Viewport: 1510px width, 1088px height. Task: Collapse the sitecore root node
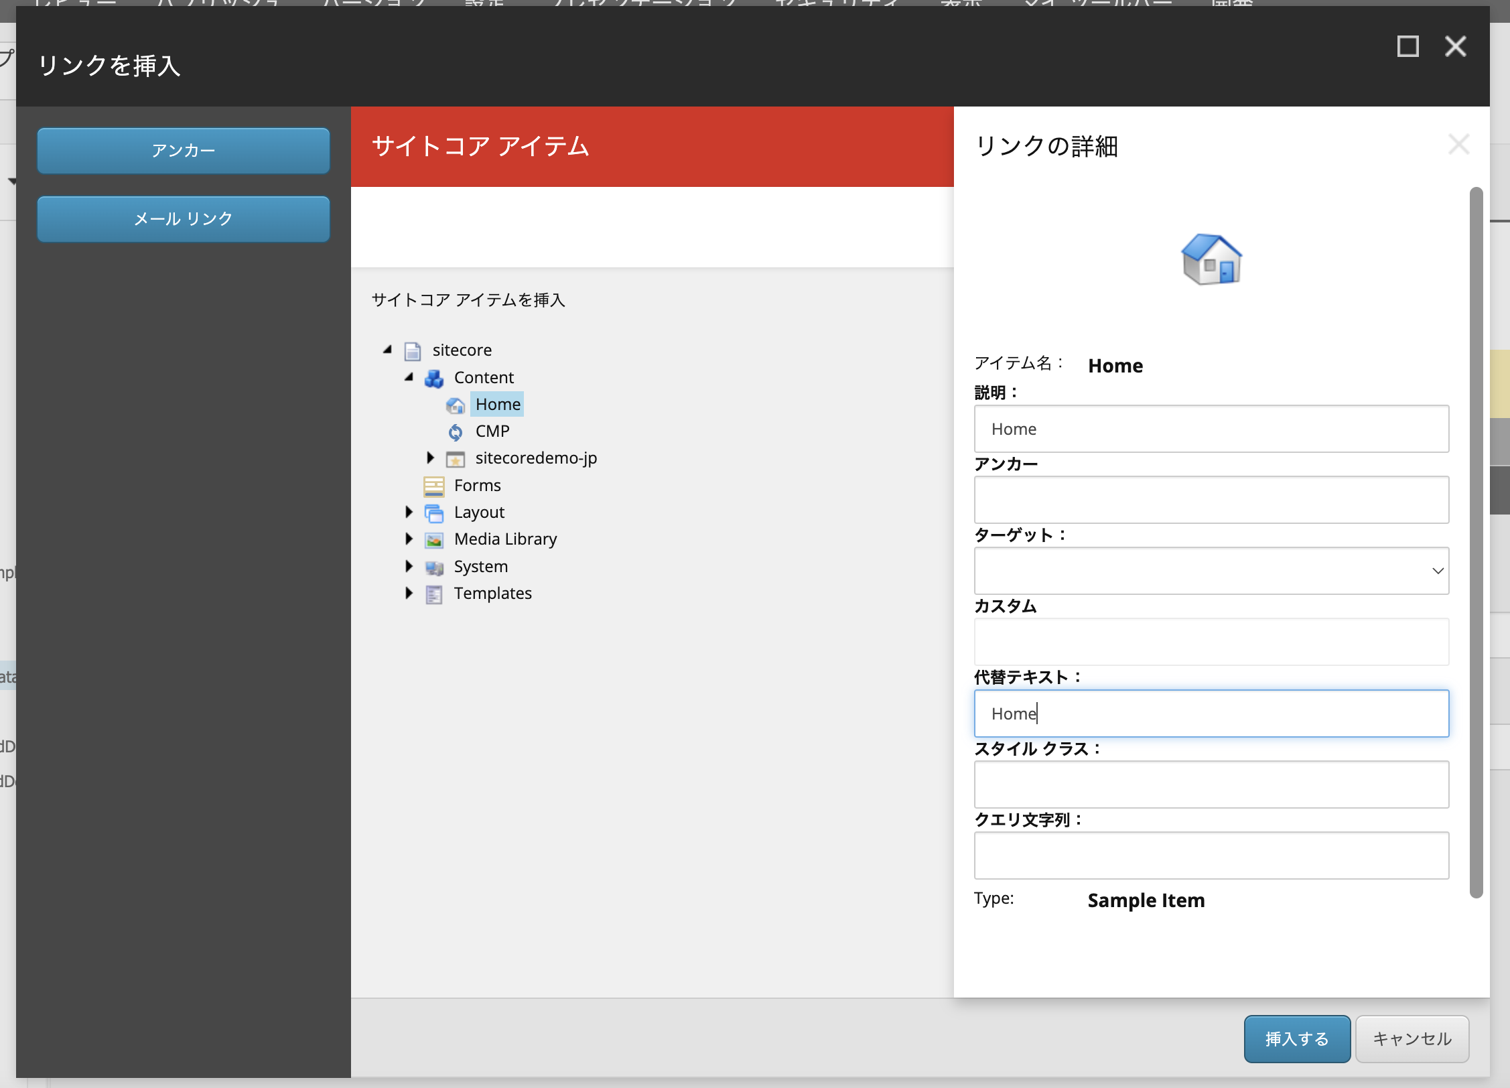(387, 350)
